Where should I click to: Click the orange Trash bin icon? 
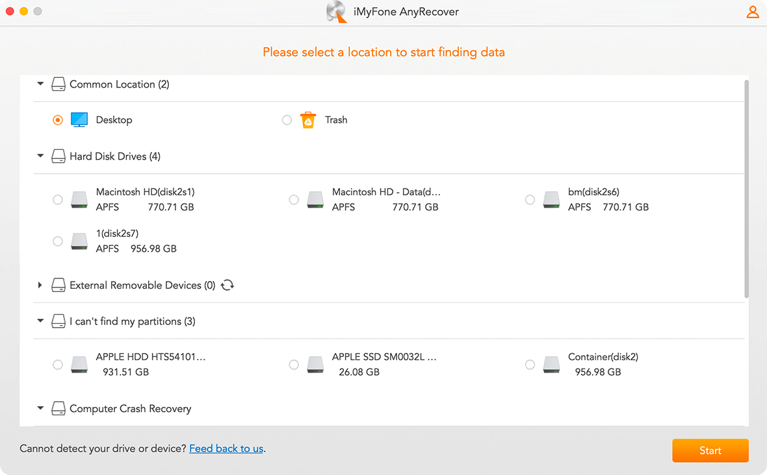coord(307,119)
